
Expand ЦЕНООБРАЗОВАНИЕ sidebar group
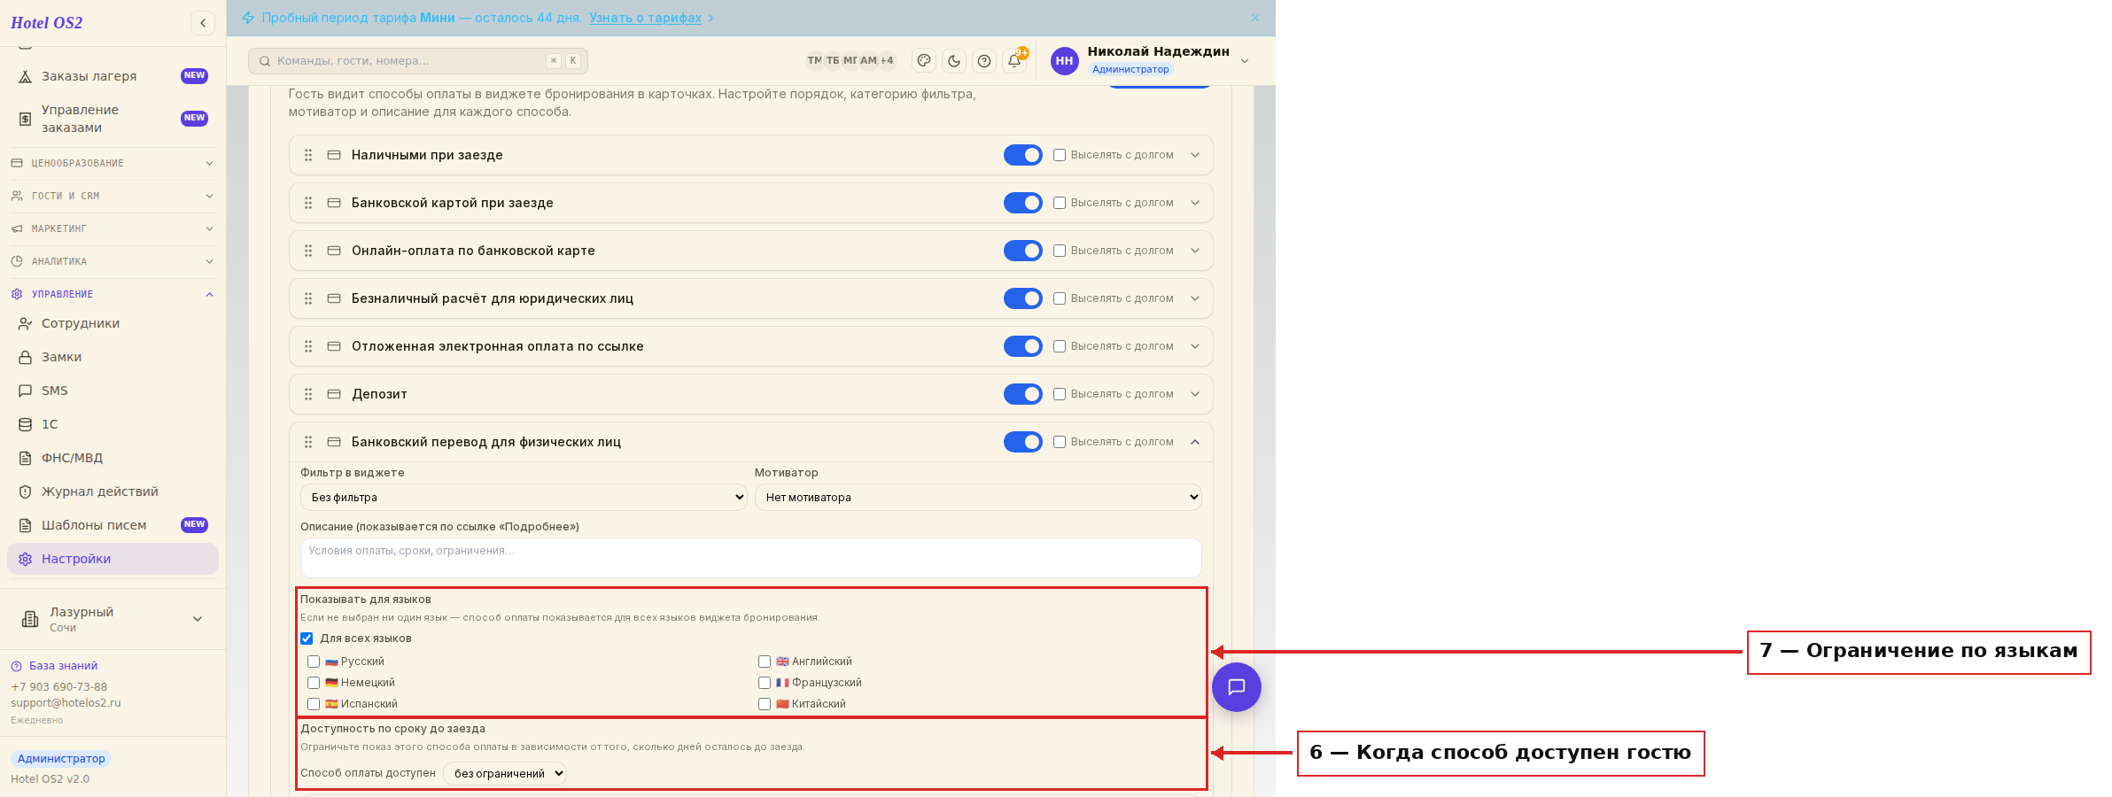(113, 163)
